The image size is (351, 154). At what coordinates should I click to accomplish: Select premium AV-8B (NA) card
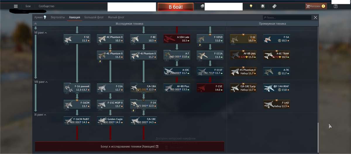(243, 55)
